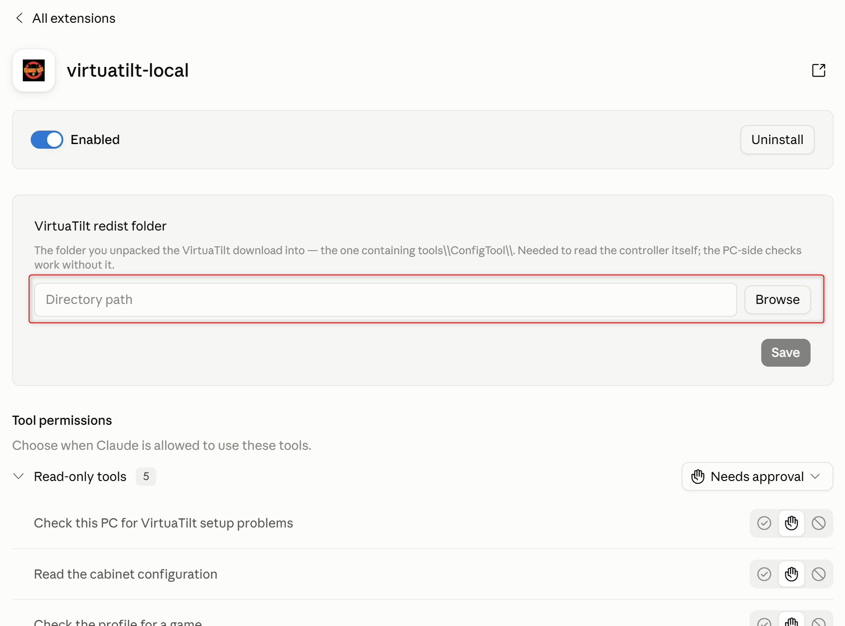This screenshot has width=845, height=626.
Task: Click 'Choose when Claude is allowed' description
Action: (161, 446)
